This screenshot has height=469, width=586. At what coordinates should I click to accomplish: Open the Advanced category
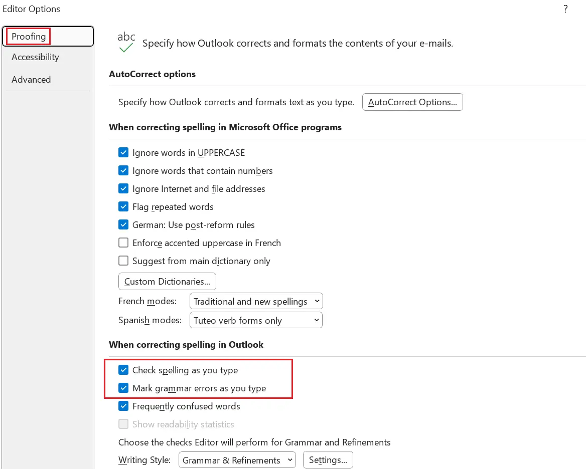(x=31, y=80)
